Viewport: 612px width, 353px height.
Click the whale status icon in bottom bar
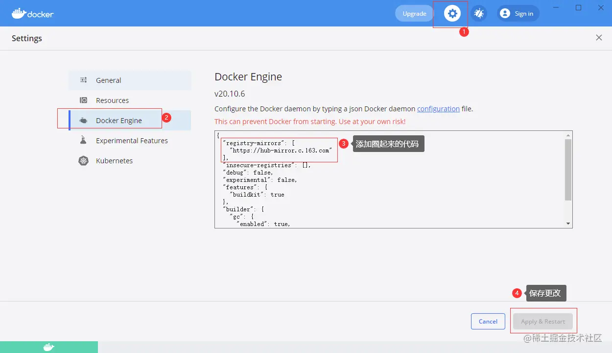coord(49,347)
